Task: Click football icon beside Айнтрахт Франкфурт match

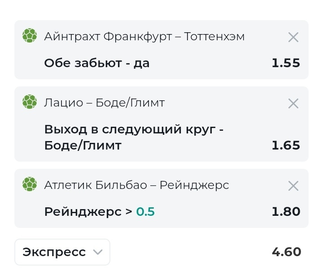Action: pyautogui.click(x=30, y=35)
